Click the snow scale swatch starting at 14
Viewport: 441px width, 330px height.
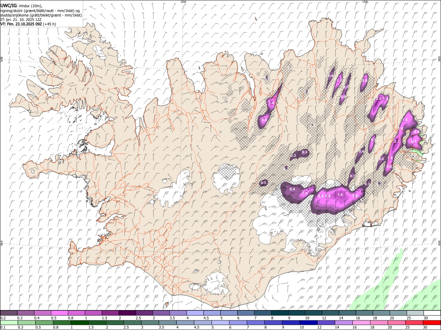pyautogui.click(x=347, y=313)
